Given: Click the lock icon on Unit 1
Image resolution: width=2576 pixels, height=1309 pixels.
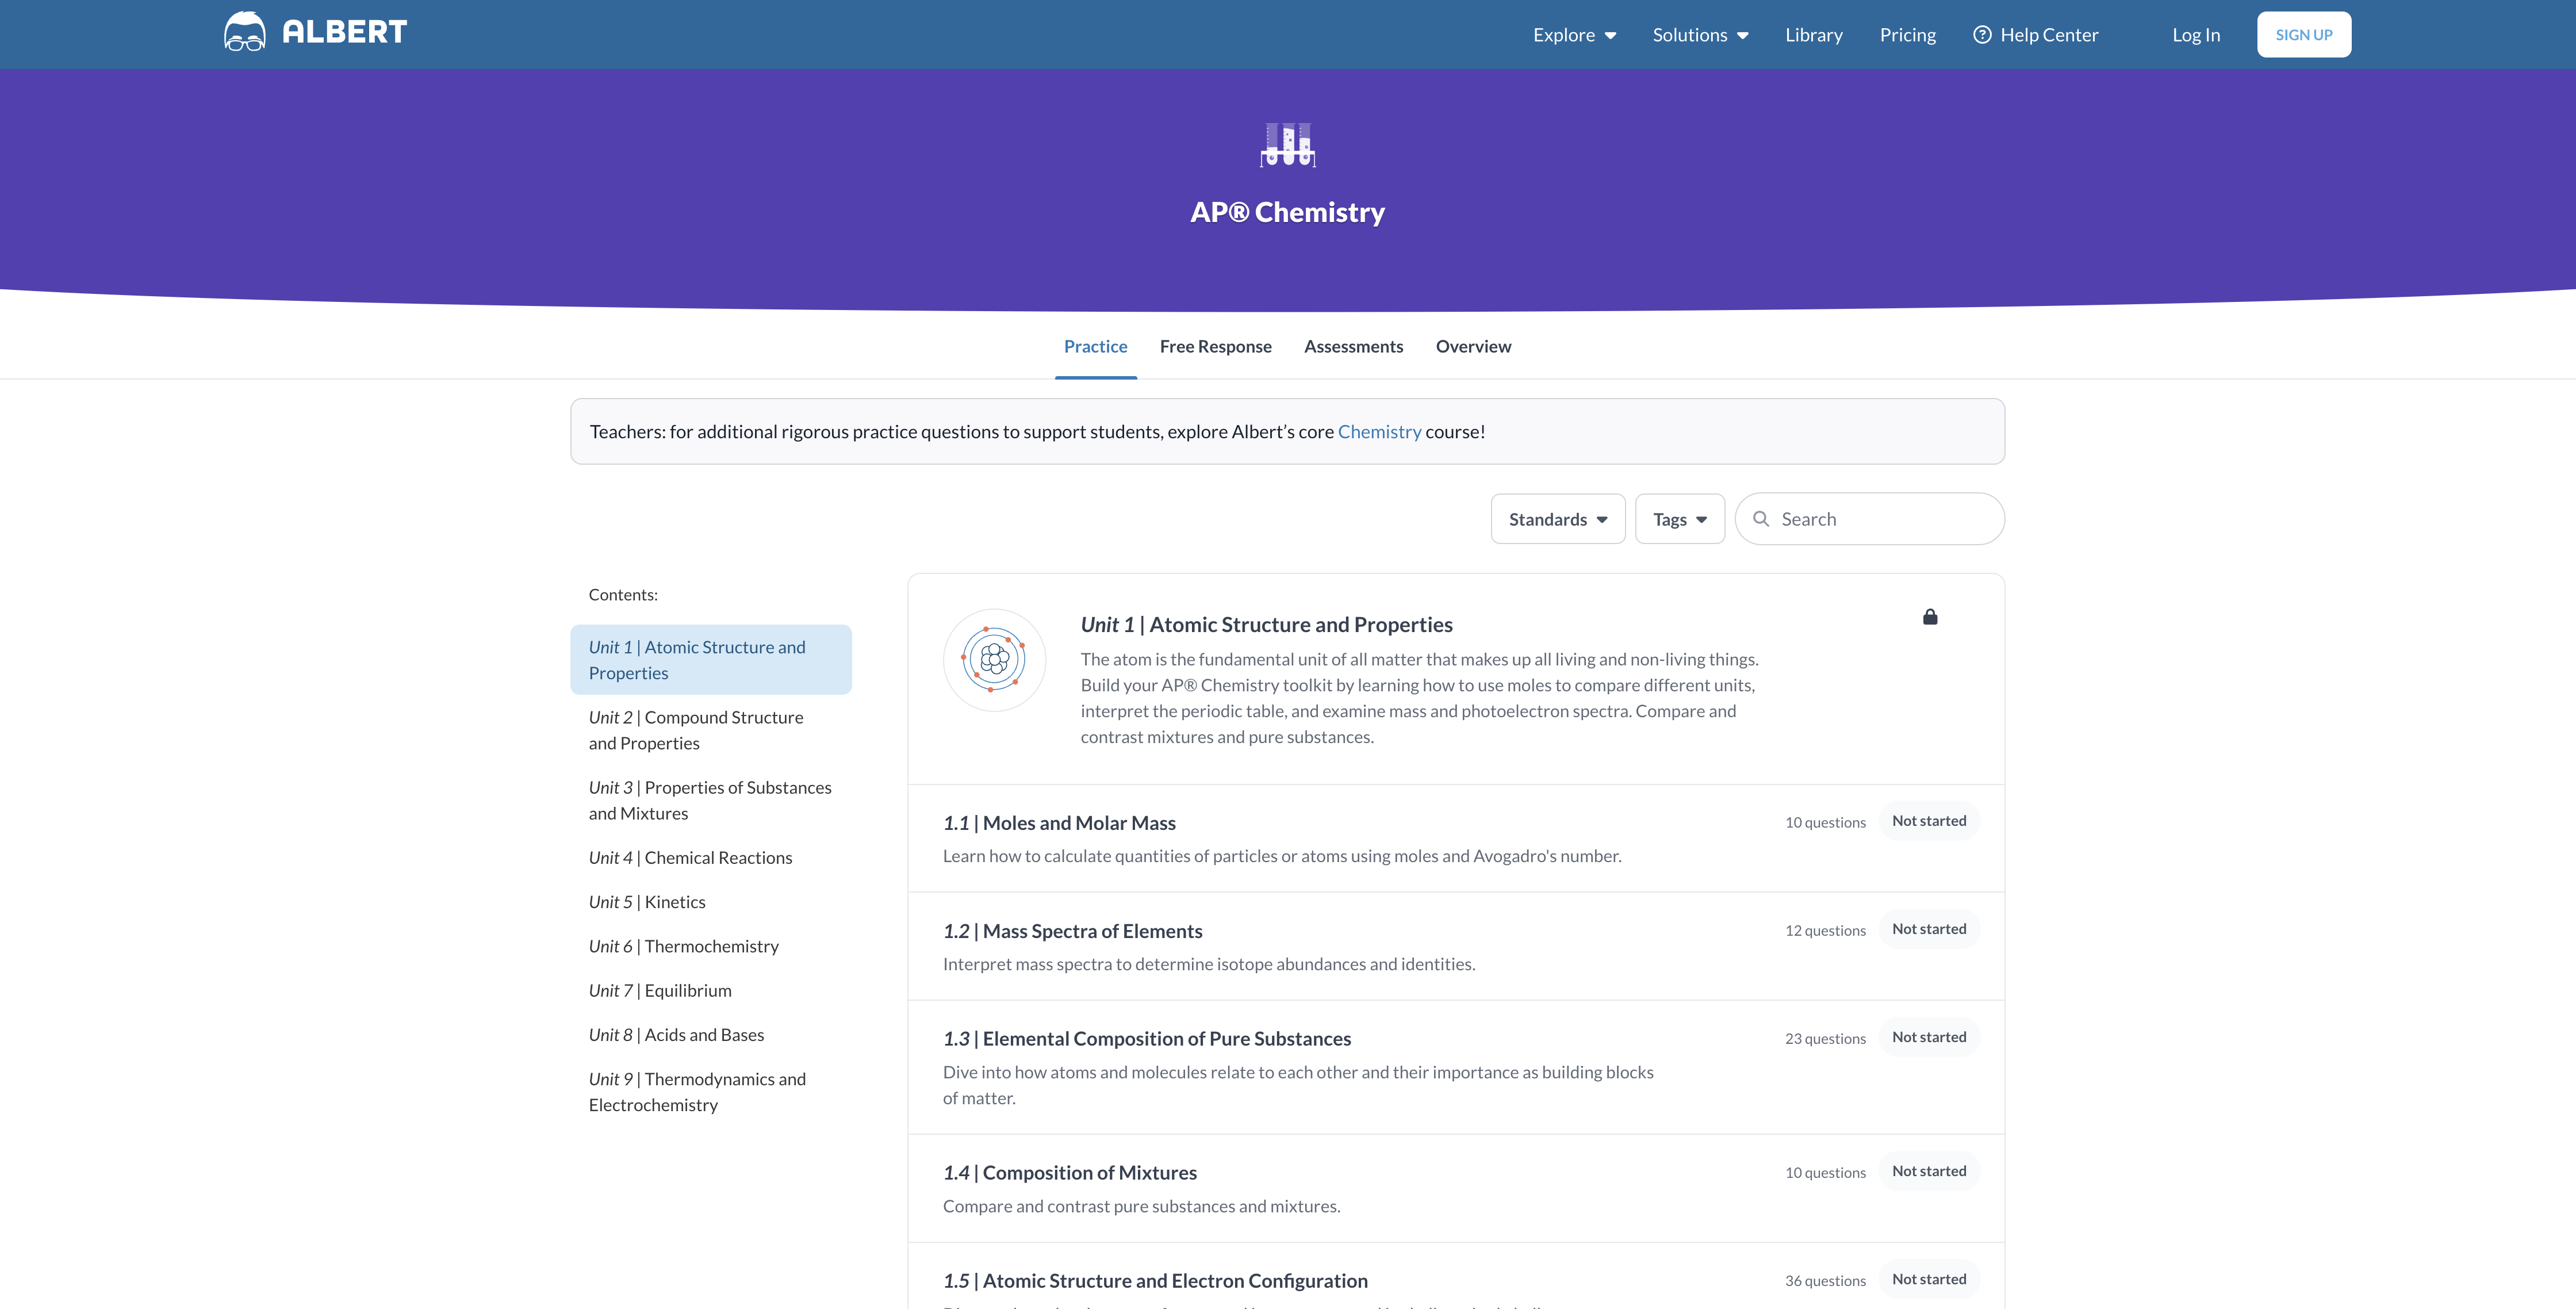Looking at the screenshot, I should pos(1930,617).
